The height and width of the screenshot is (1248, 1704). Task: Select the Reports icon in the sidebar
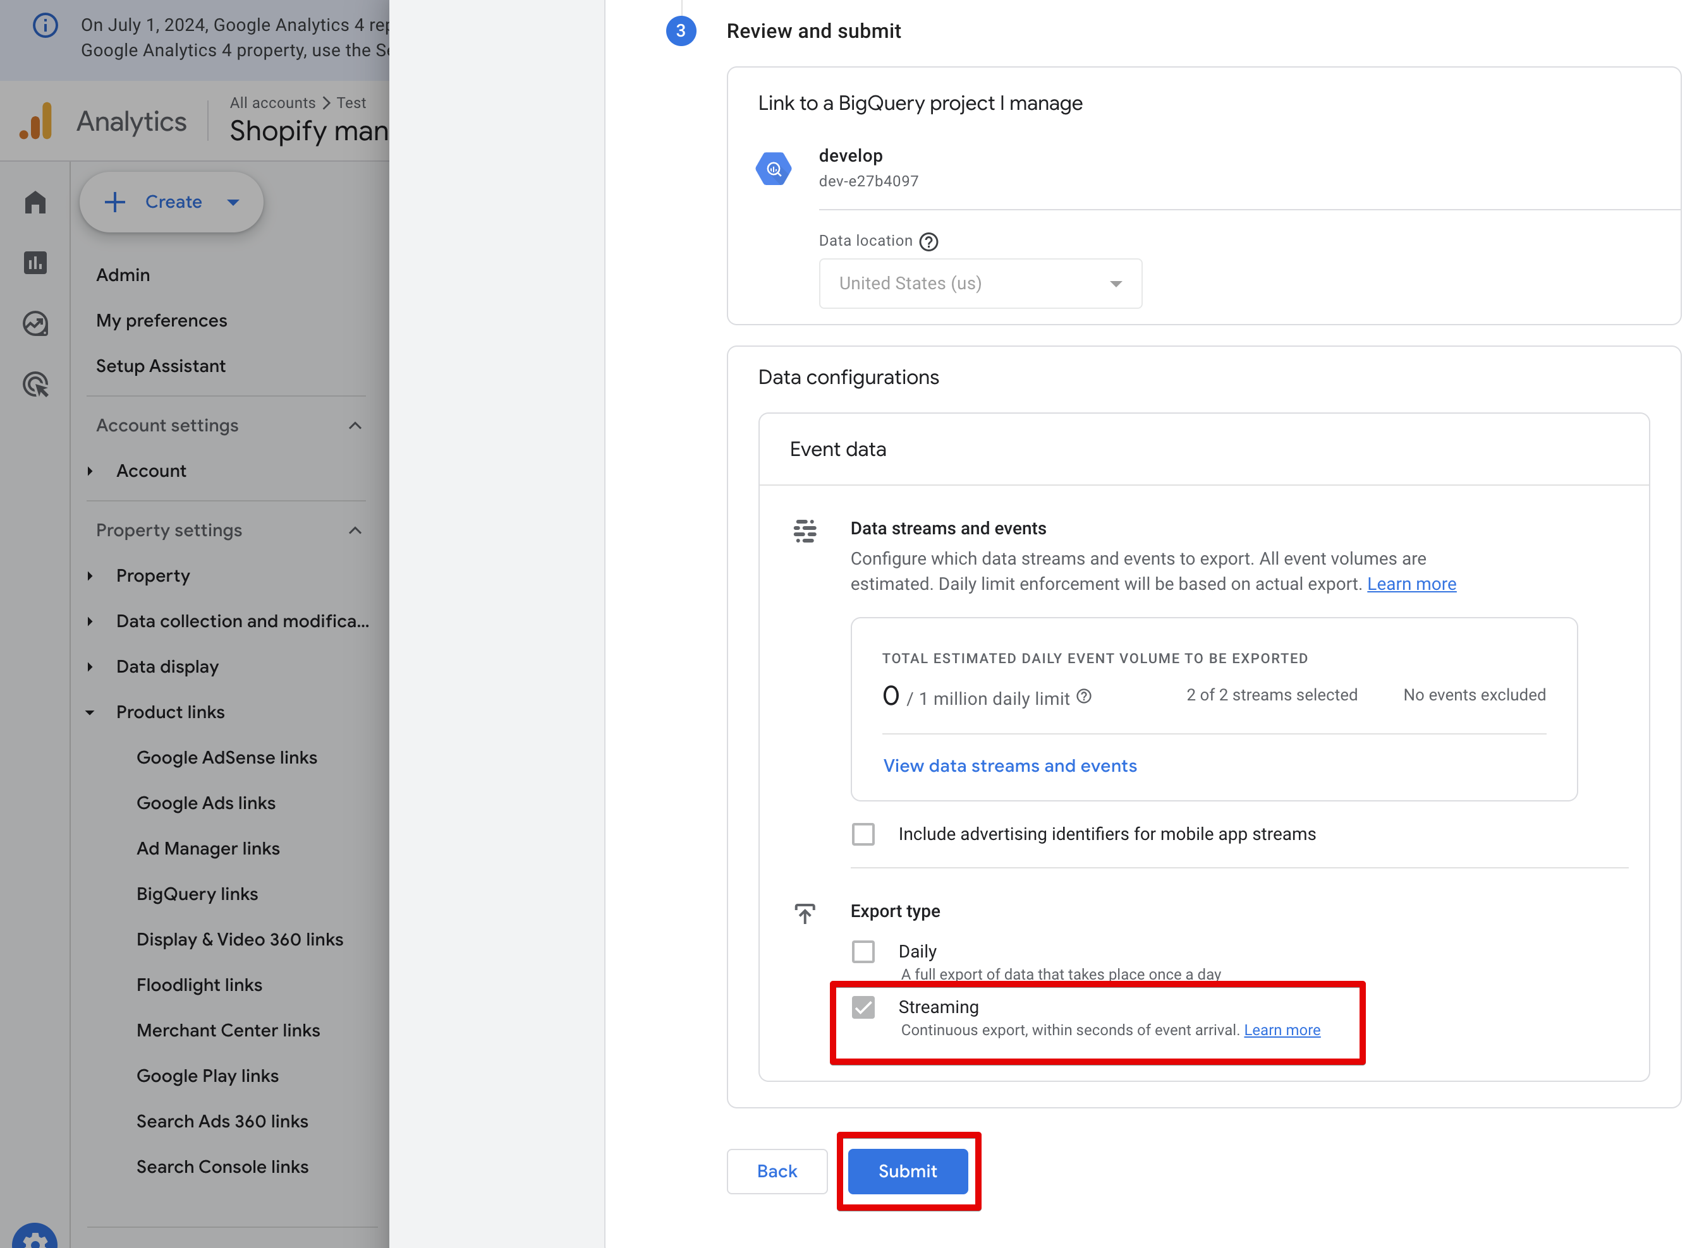coord(35,262)
